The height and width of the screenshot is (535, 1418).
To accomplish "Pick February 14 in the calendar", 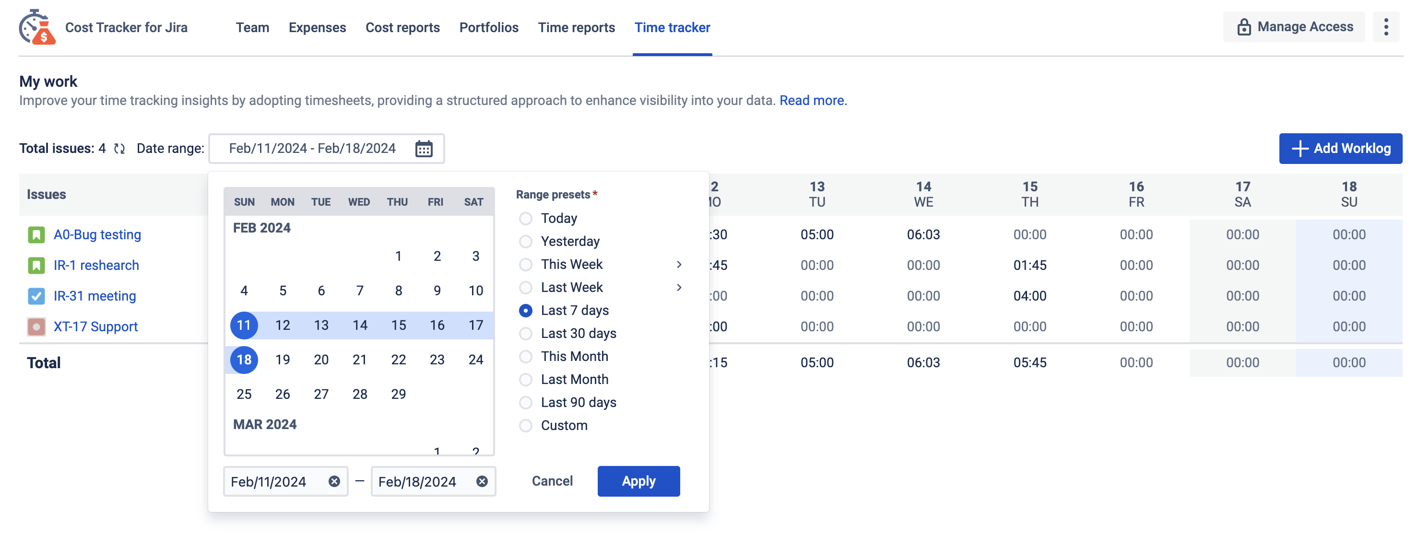I will [360, 325].
